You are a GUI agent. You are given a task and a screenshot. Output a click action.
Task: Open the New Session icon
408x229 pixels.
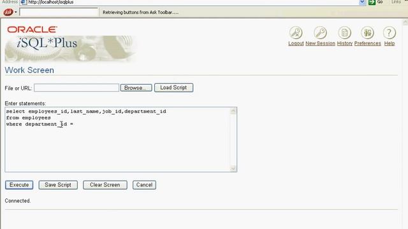(x=320, y=32)
